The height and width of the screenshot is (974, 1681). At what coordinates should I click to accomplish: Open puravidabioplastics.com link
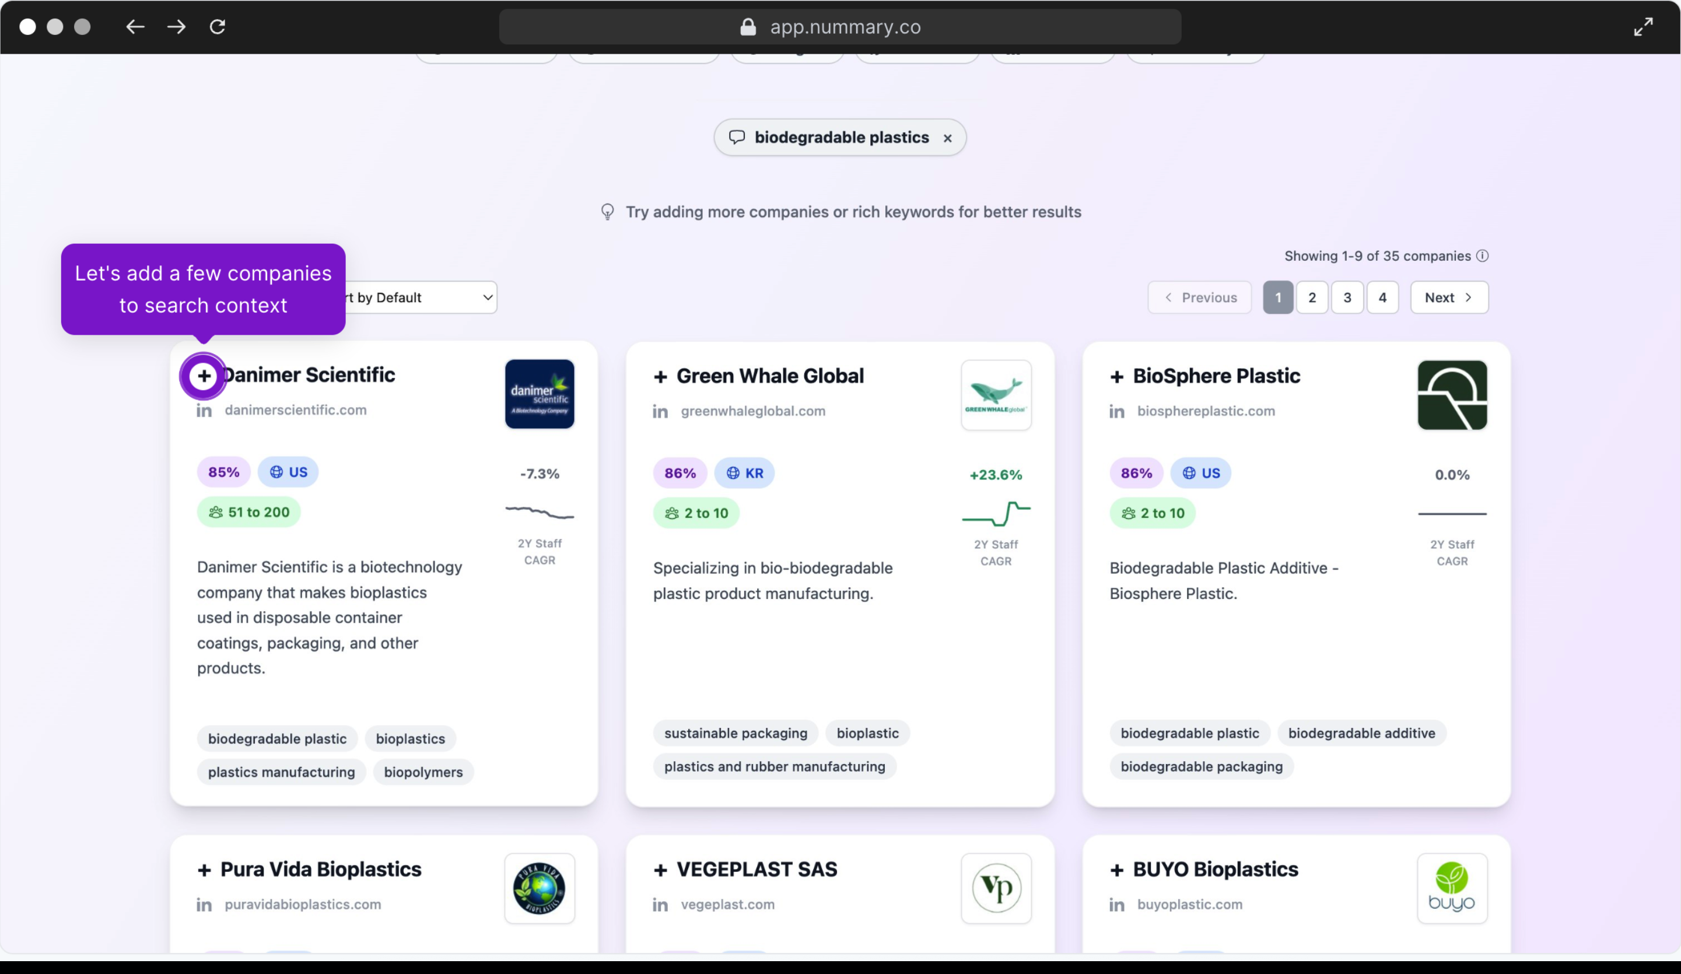(303, 905)
